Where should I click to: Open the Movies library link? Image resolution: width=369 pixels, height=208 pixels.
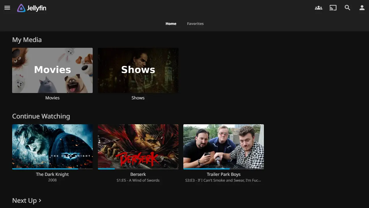pyautogui.click(x=52, y=98)
